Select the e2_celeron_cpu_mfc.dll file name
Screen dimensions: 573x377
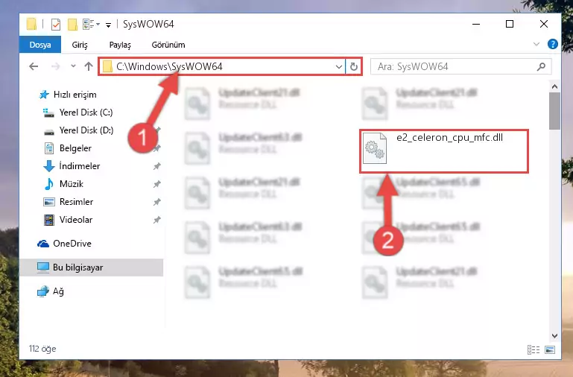coord(449,137)
